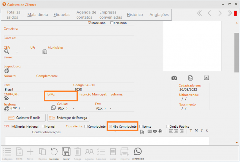Enable the Feminino checkbox

pyautogui.click(x=112, y=23)
